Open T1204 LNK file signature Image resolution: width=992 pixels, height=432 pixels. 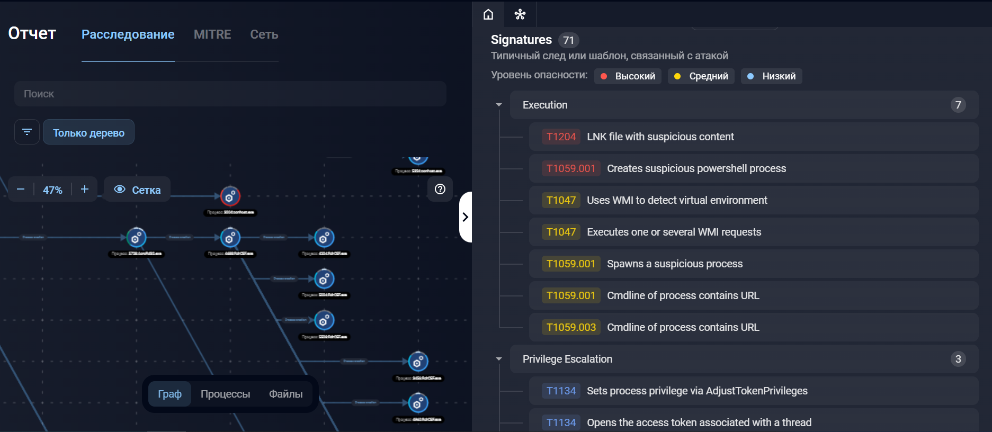point(660,137)
